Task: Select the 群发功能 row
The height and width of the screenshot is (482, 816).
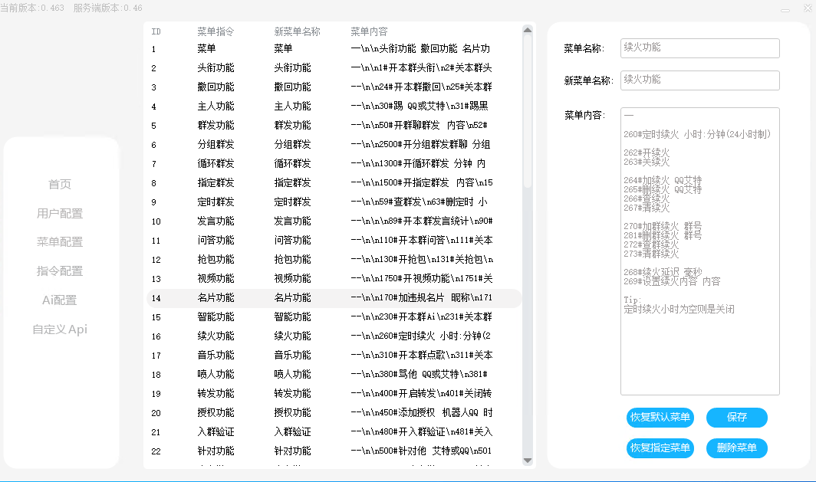Action: [334, 126]
